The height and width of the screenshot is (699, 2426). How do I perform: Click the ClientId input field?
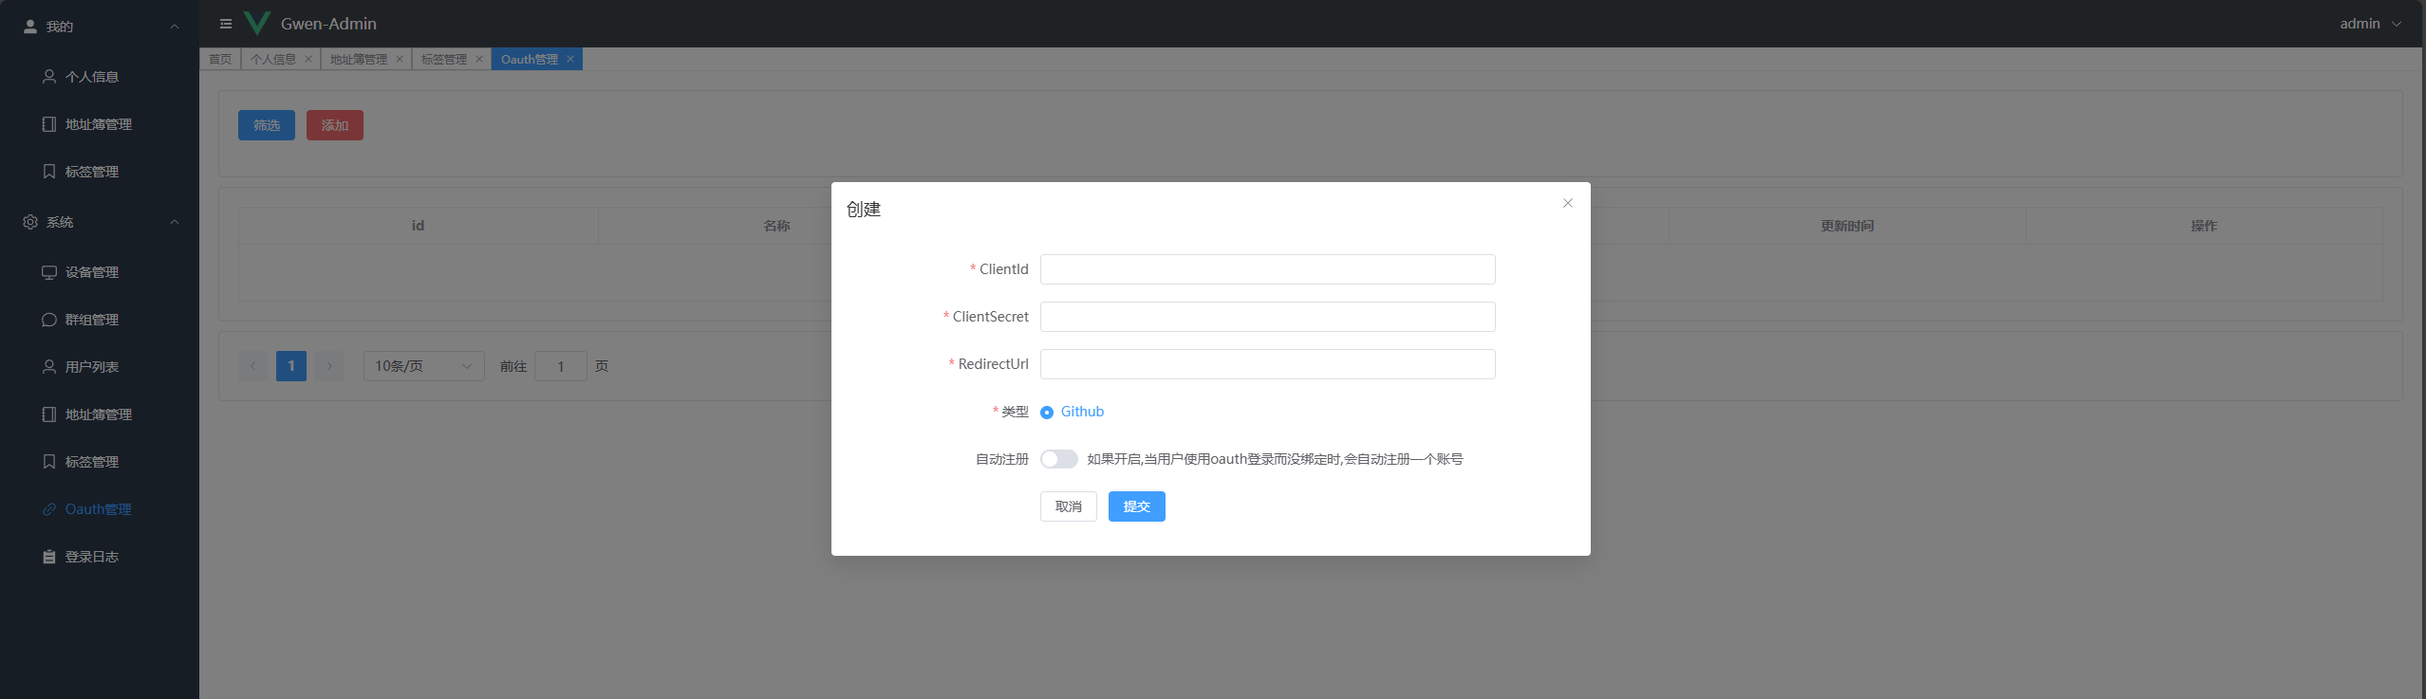point(1267,269)
